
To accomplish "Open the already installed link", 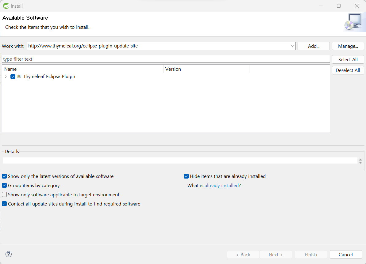I will coord(222,186).
